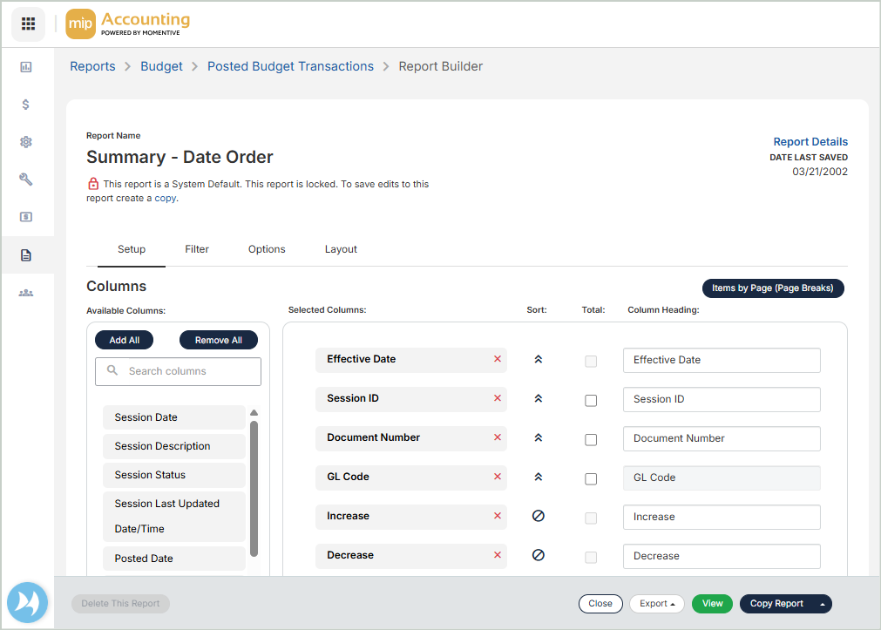Image resolution: width=881 pixels, height=630 pixels.
Task: Open the Export dropdown
Action: click(x=657, y=603)
